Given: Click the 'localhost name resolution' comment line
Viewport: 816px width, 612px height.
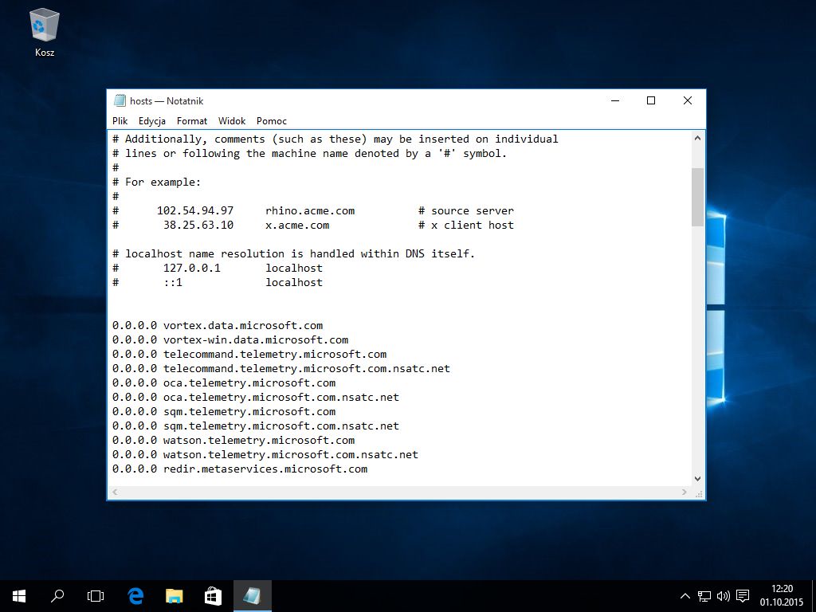Looking at the screenshot, I should (x=293, y=253).
